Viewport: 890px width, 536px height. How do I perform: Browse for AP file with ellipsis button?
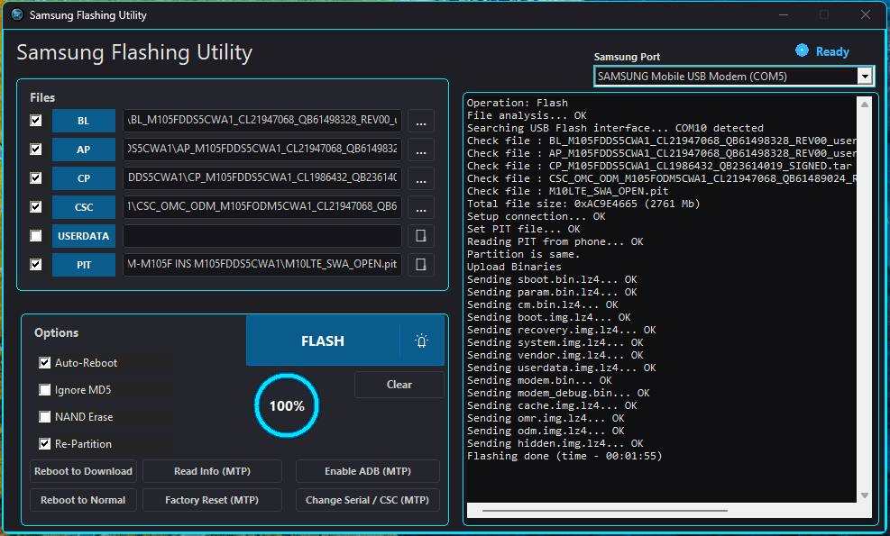click(420, 150)
